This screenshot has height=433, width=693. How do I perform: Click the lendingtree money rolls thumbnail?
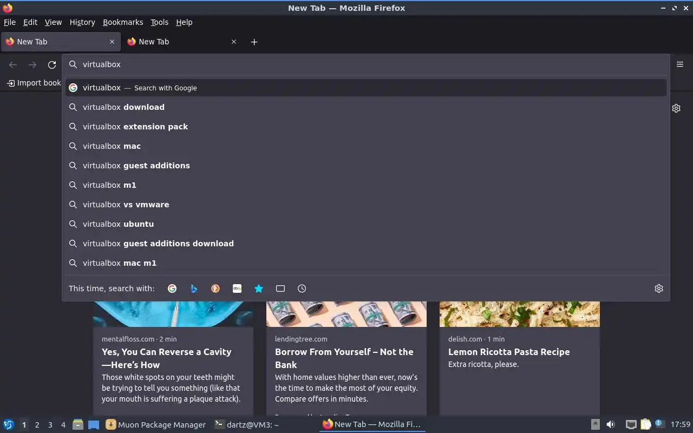(x=346, y=314)
